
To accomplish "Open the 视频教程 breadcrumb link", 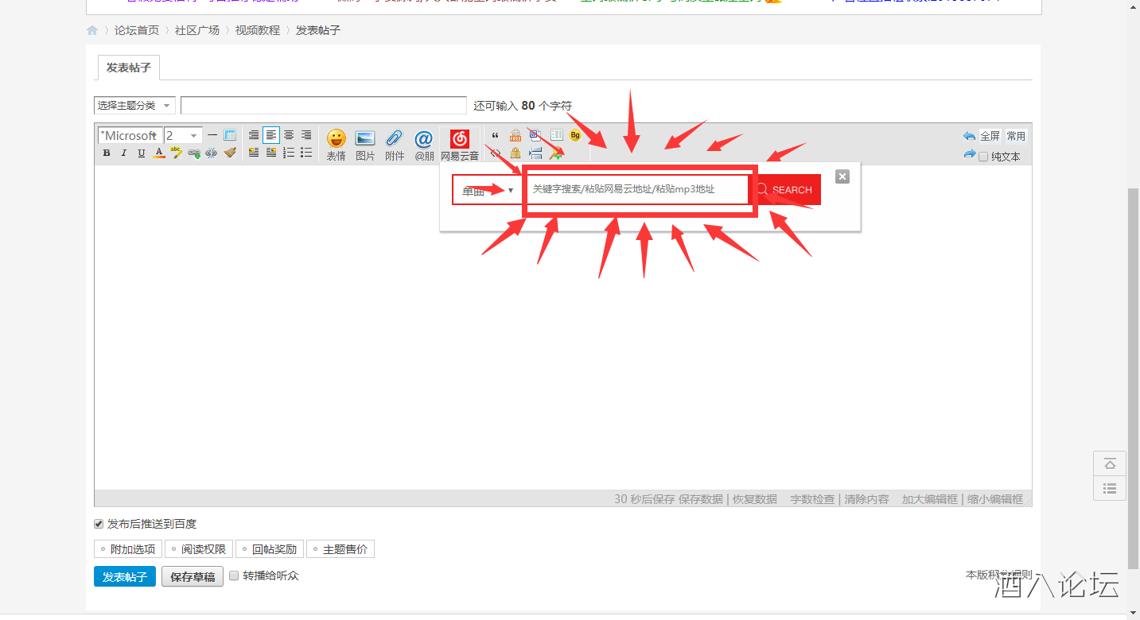I will [258, 30].
